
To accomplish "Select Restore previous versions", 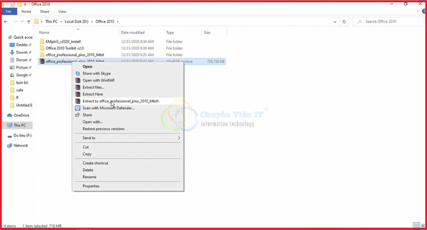I will (128, 129).
